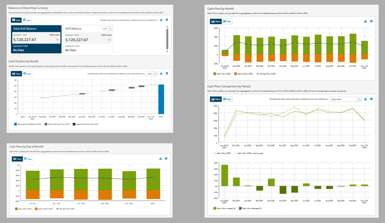
Task: Download the Cash Flow by Day of Month chart
Action: click(x=161, y=158)
